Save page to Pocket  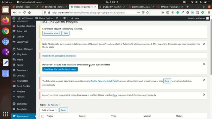tap(143, 13)
